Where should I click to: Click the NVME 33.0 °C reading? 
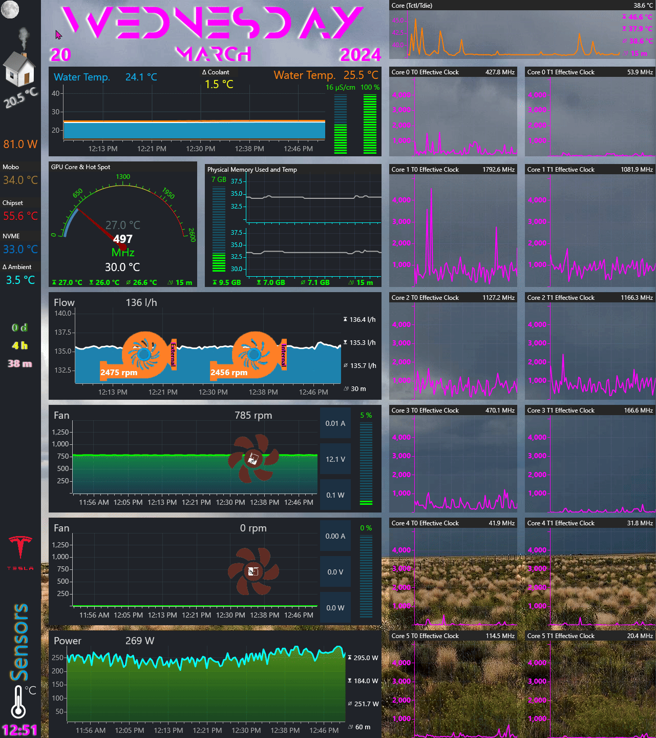pos(20,250)
